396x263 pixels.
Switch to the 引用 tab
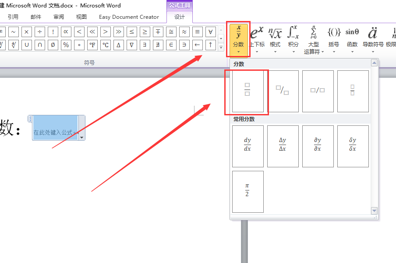coord(13,17)
